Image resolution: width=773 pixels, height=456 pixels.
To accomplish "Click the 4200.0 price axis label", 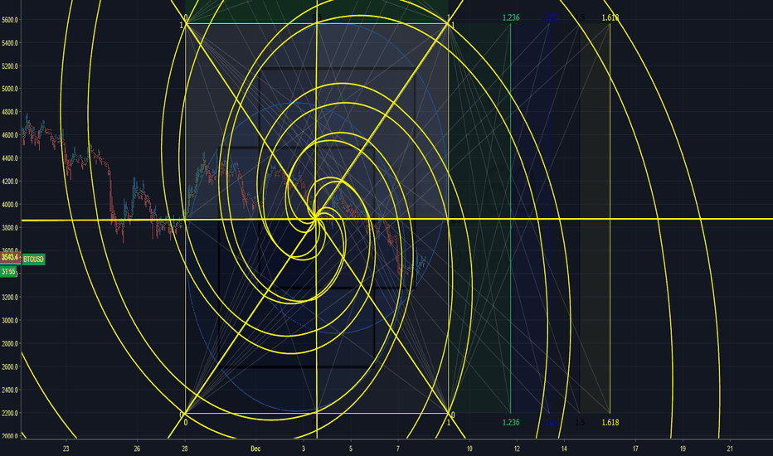I will tap(10, 182).
